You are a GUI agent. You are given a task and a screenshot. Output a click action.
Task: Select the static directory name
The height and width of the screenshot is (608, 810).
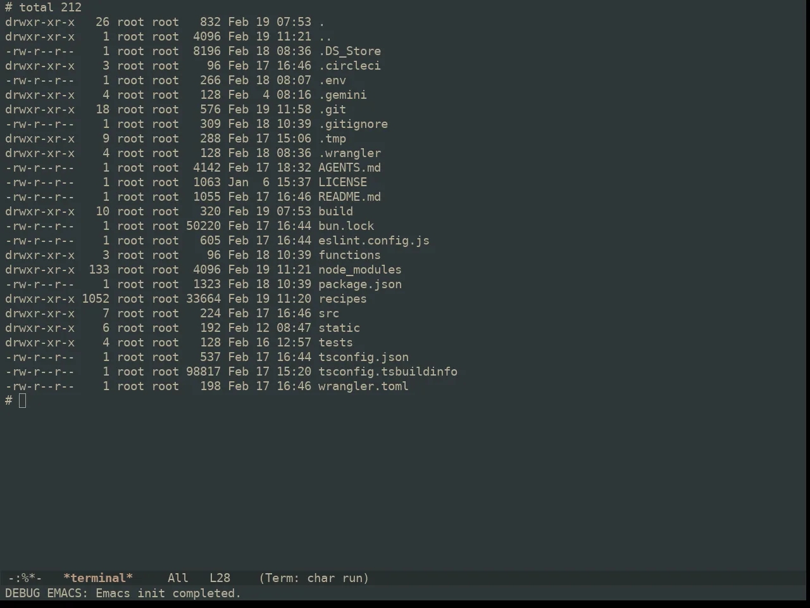[339, 328]
